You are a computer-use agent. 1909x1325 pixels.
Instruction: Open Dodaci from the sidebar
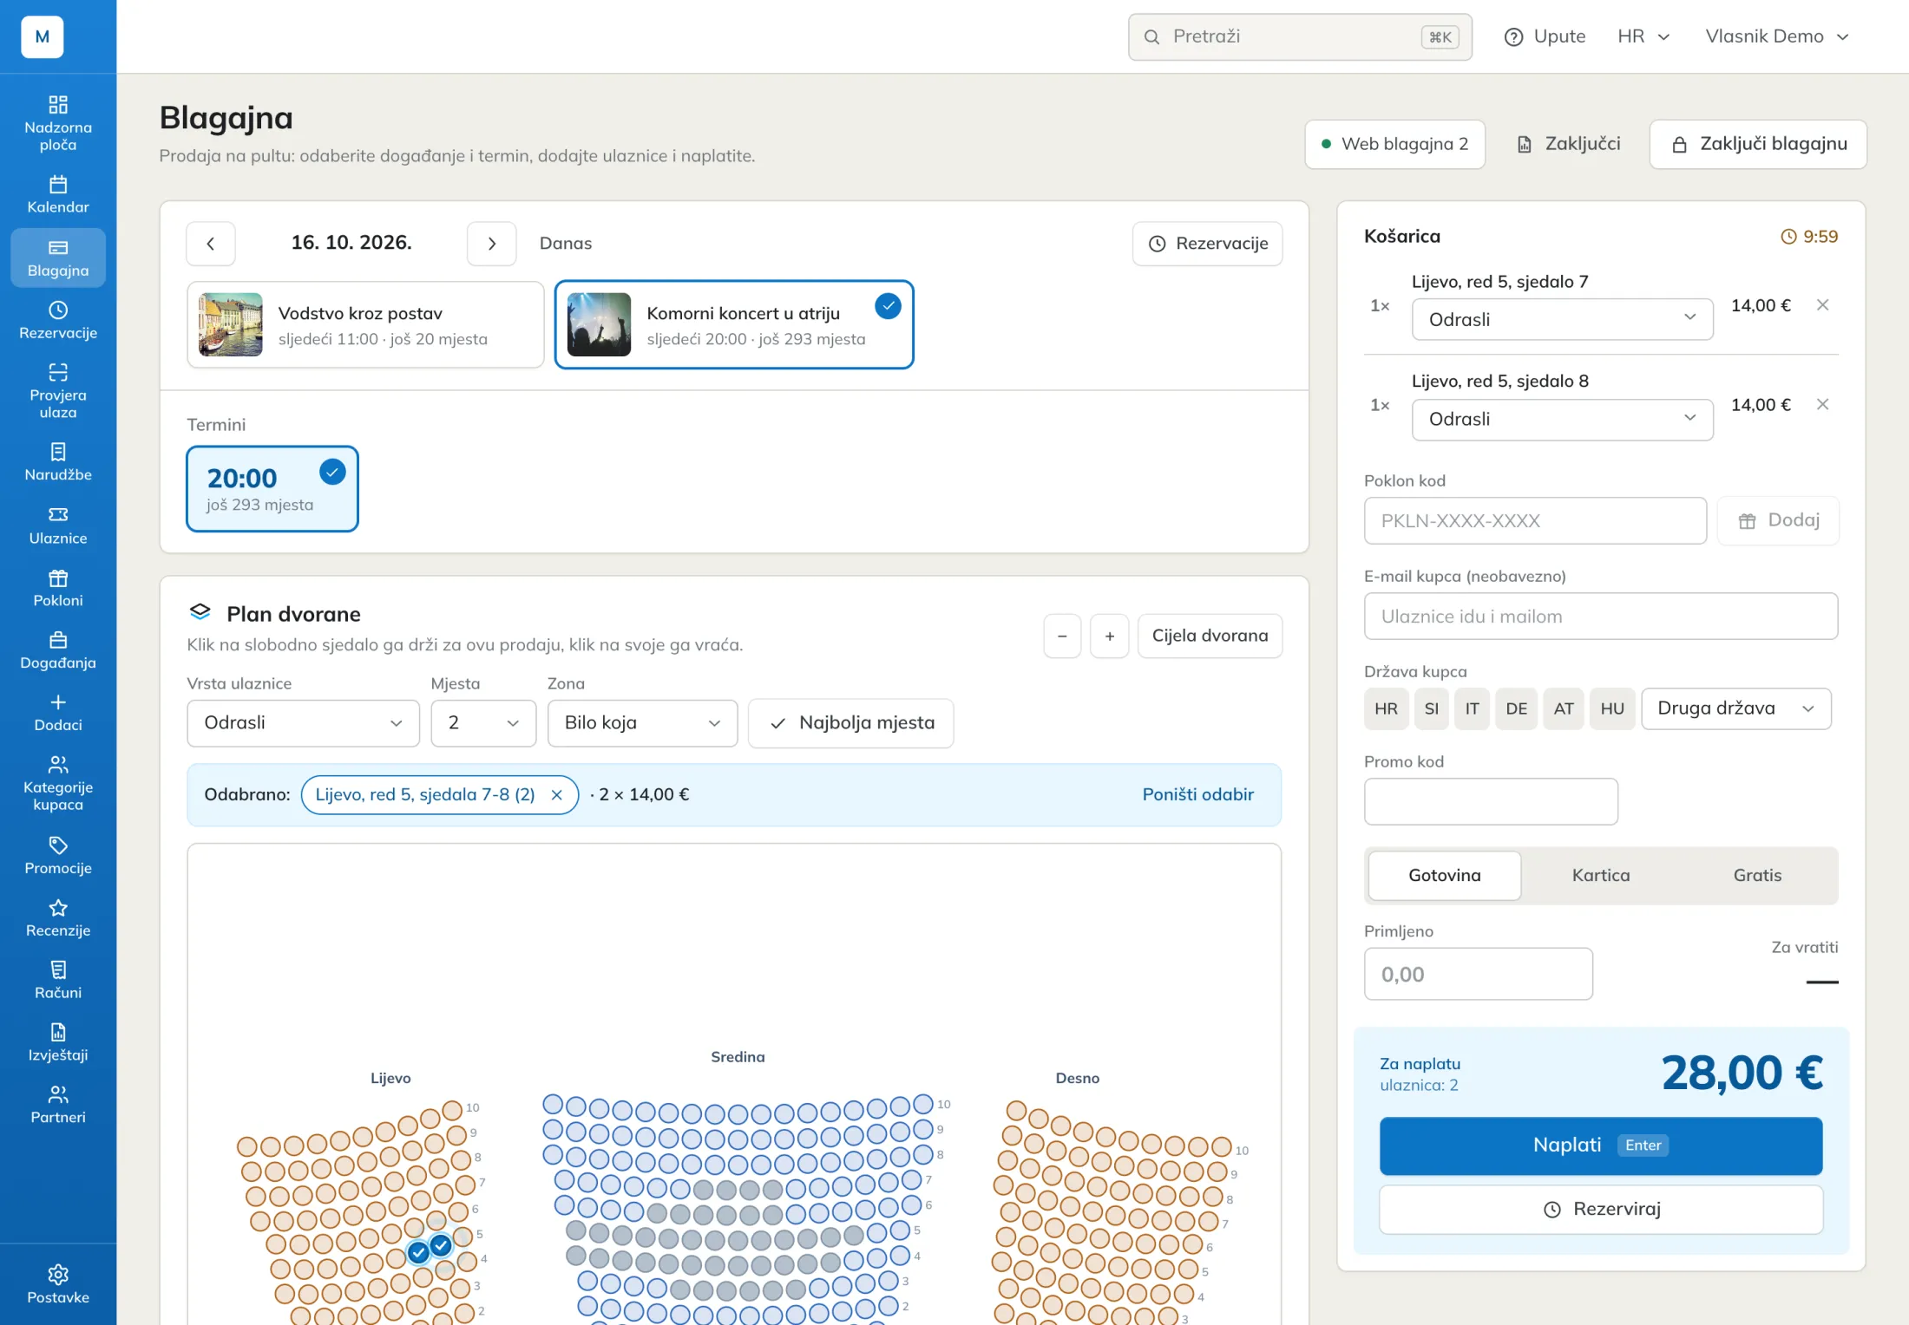pos(58,713)
